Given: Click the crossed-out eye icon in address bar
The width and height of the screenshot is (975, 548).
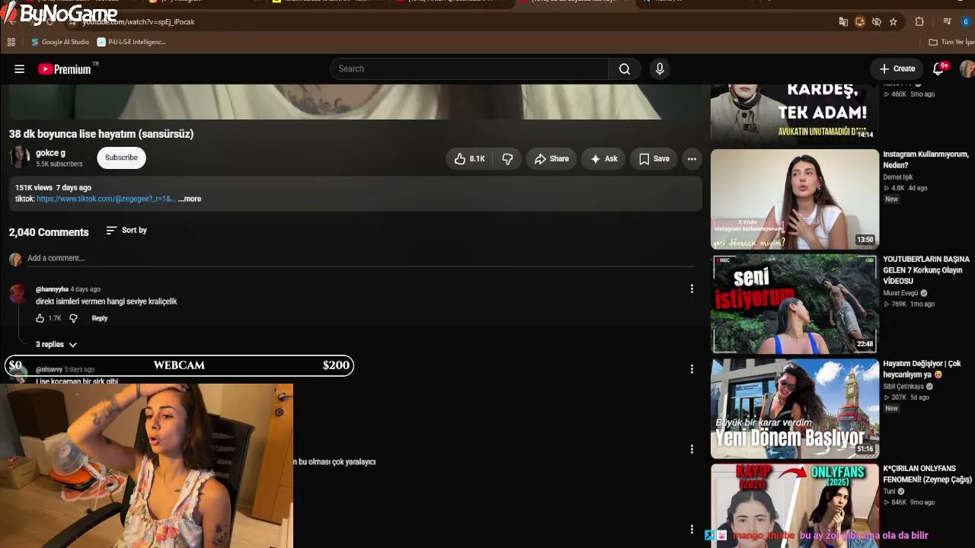Looking at the screenshot, I should pyautogui.click(x=877, y=22).
